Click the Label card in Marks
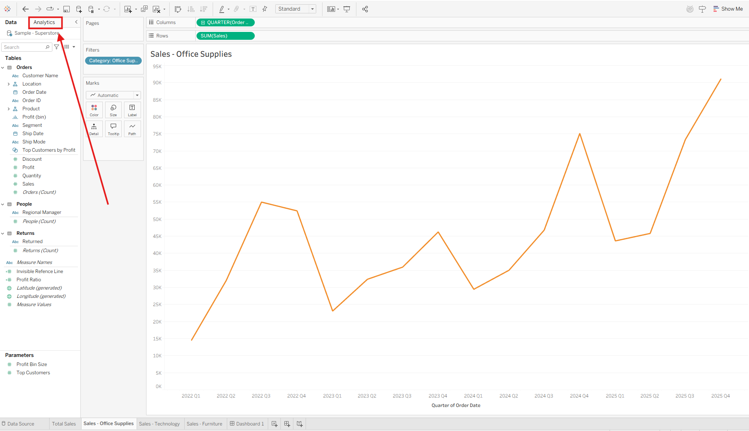The image size is (749, 431). (132, 110)
